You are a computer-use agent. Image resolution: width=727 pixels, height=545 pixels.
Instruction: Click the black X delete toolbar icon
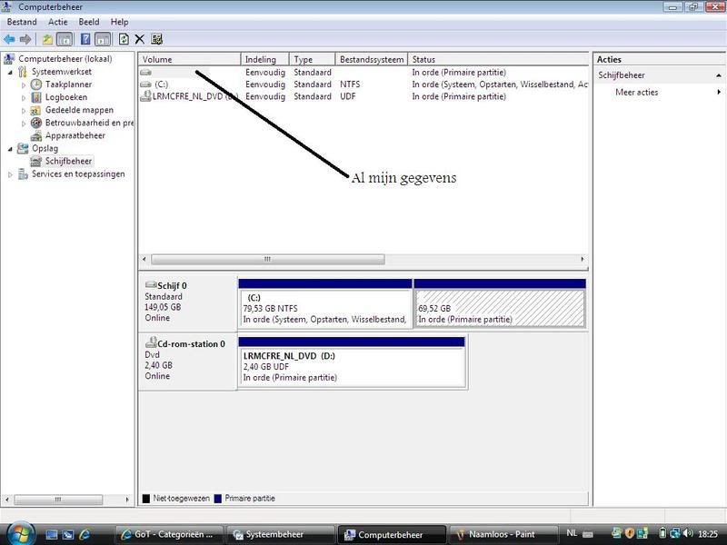140,39
